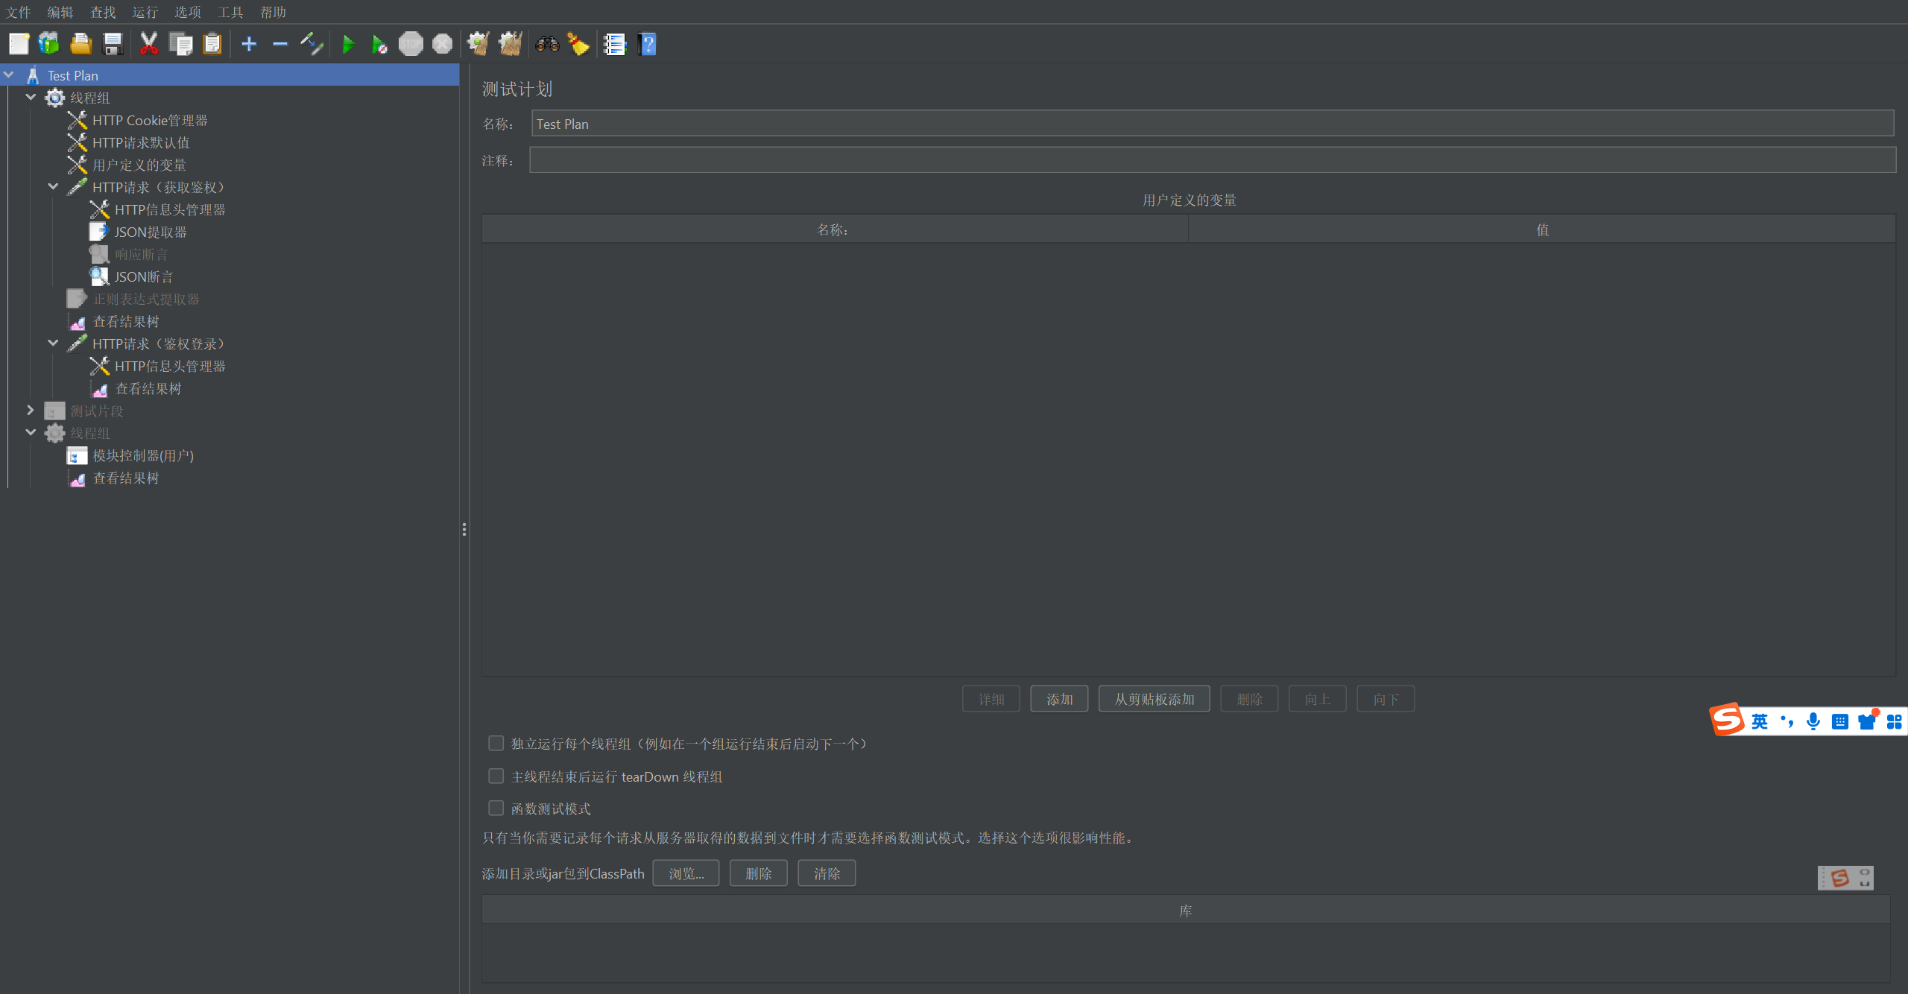Click the binoculars Search icon
The image size is (1908, 994).
point(547,45)
